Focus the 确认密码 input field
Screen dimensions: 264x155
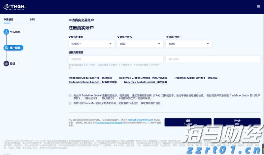pyautogui.click(x=213, y=59)
